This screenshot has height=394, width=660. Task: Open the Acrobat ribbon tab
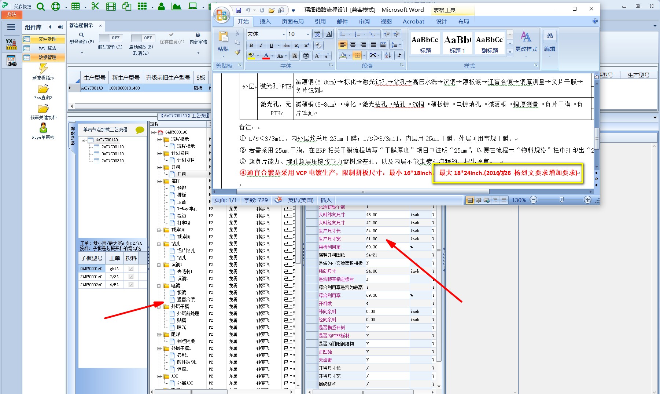point(413,22)
